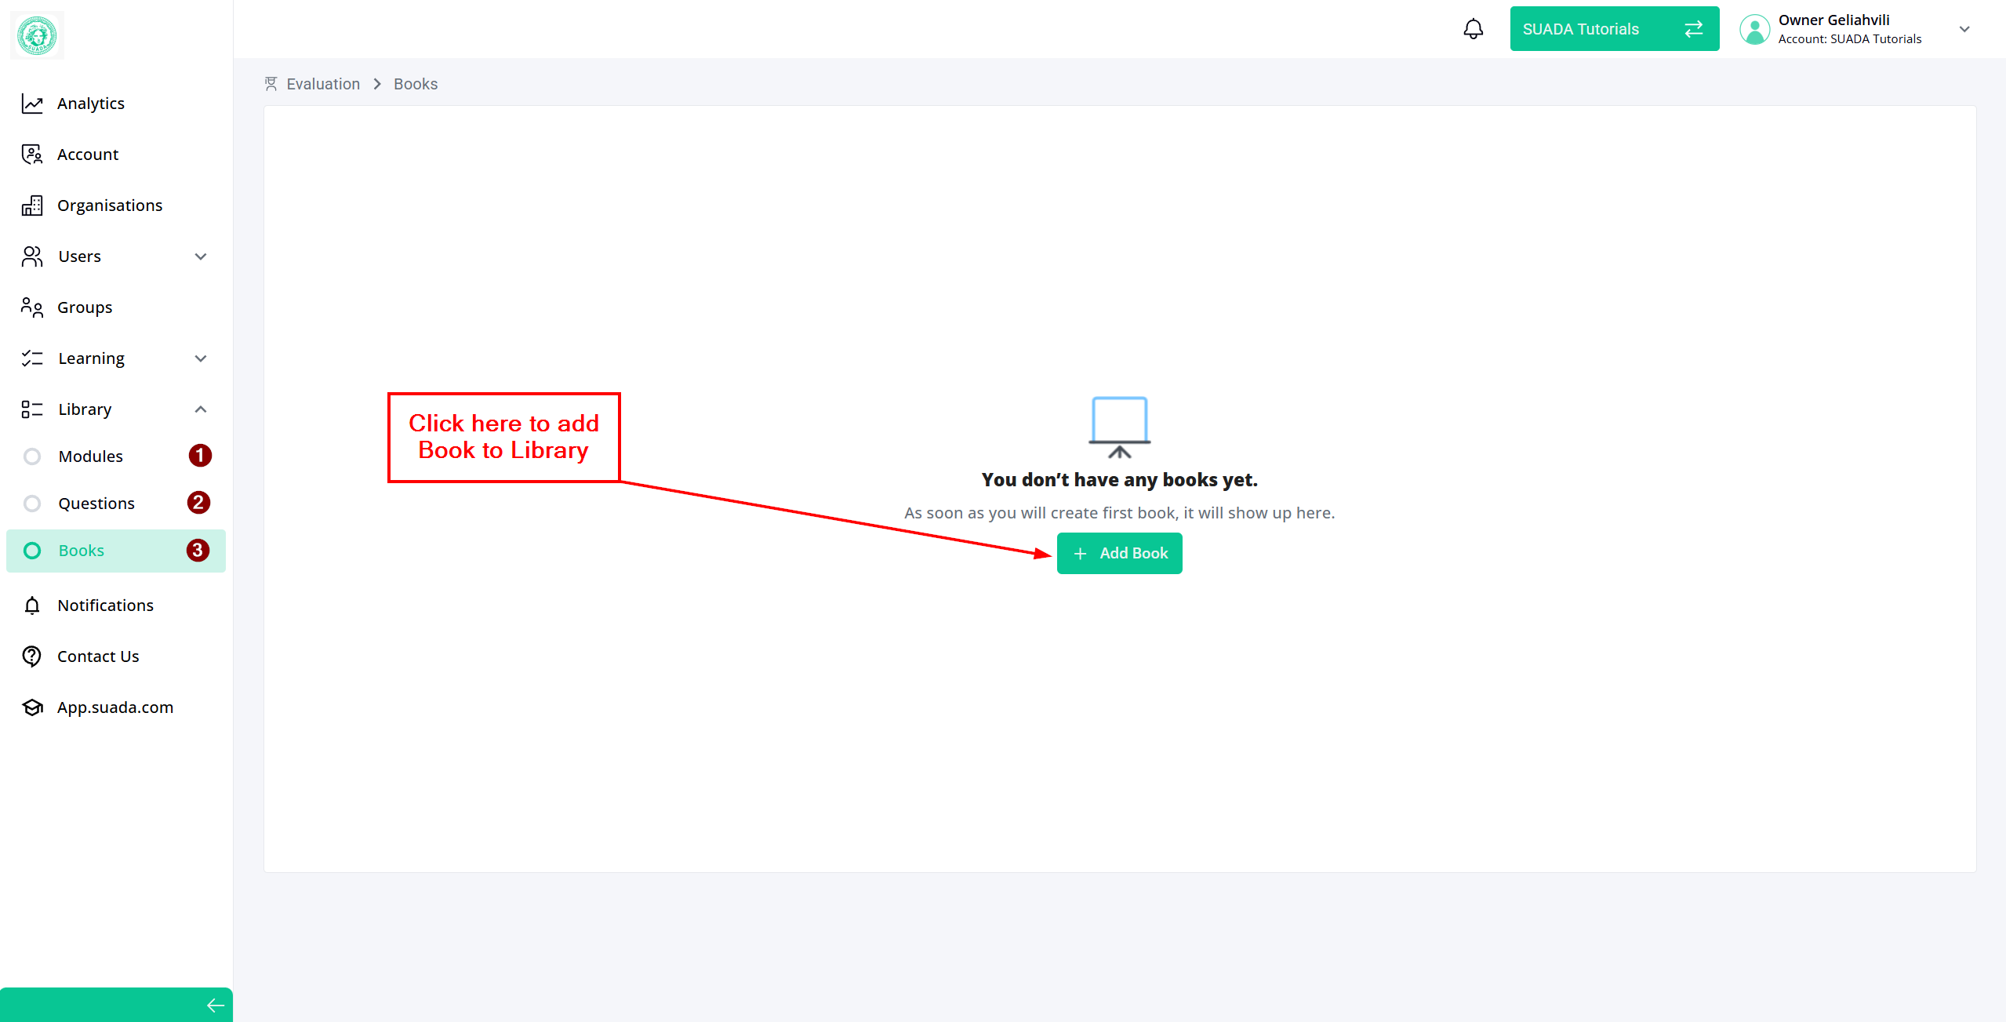
Task: Open the Account menu item
Action: click(88, 155)
